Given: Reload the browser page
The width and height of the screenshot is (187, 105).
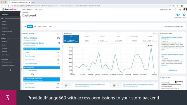Looking at the screenshot, I should pos(8,6).
